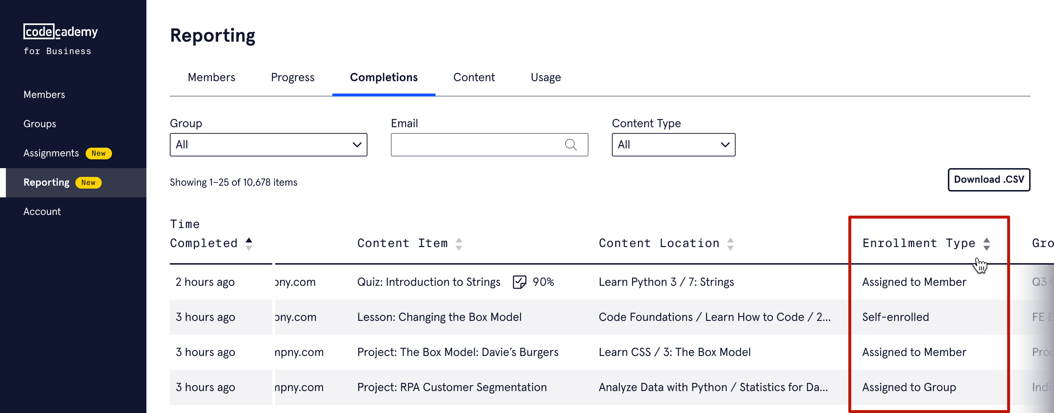Open the Group filter dropdown

[x=268, y=145]
